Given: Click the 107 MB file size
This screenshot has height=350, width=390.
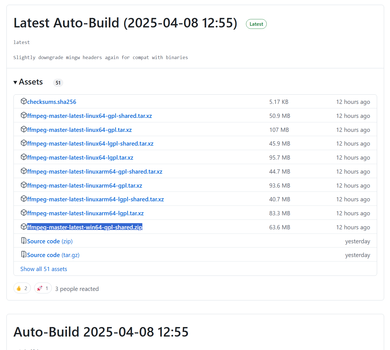Looking at the screenshot, I should tap(279, 130).
